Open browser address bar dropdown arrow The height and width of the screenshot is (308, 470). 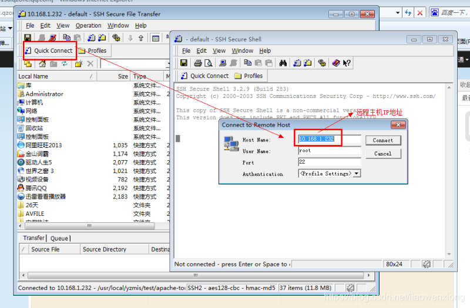click(x=398, y=13)
